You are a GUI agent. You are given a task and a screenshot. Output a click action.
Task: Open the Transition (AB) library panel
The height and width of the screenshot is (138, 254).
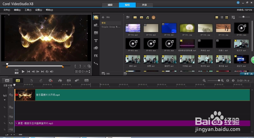click(96, 33)
